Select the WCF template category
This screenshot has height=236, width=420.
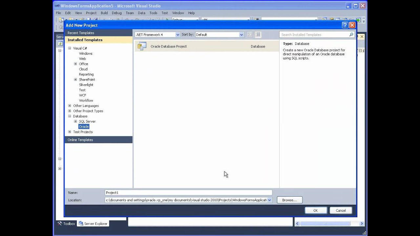tap(82, 95)
